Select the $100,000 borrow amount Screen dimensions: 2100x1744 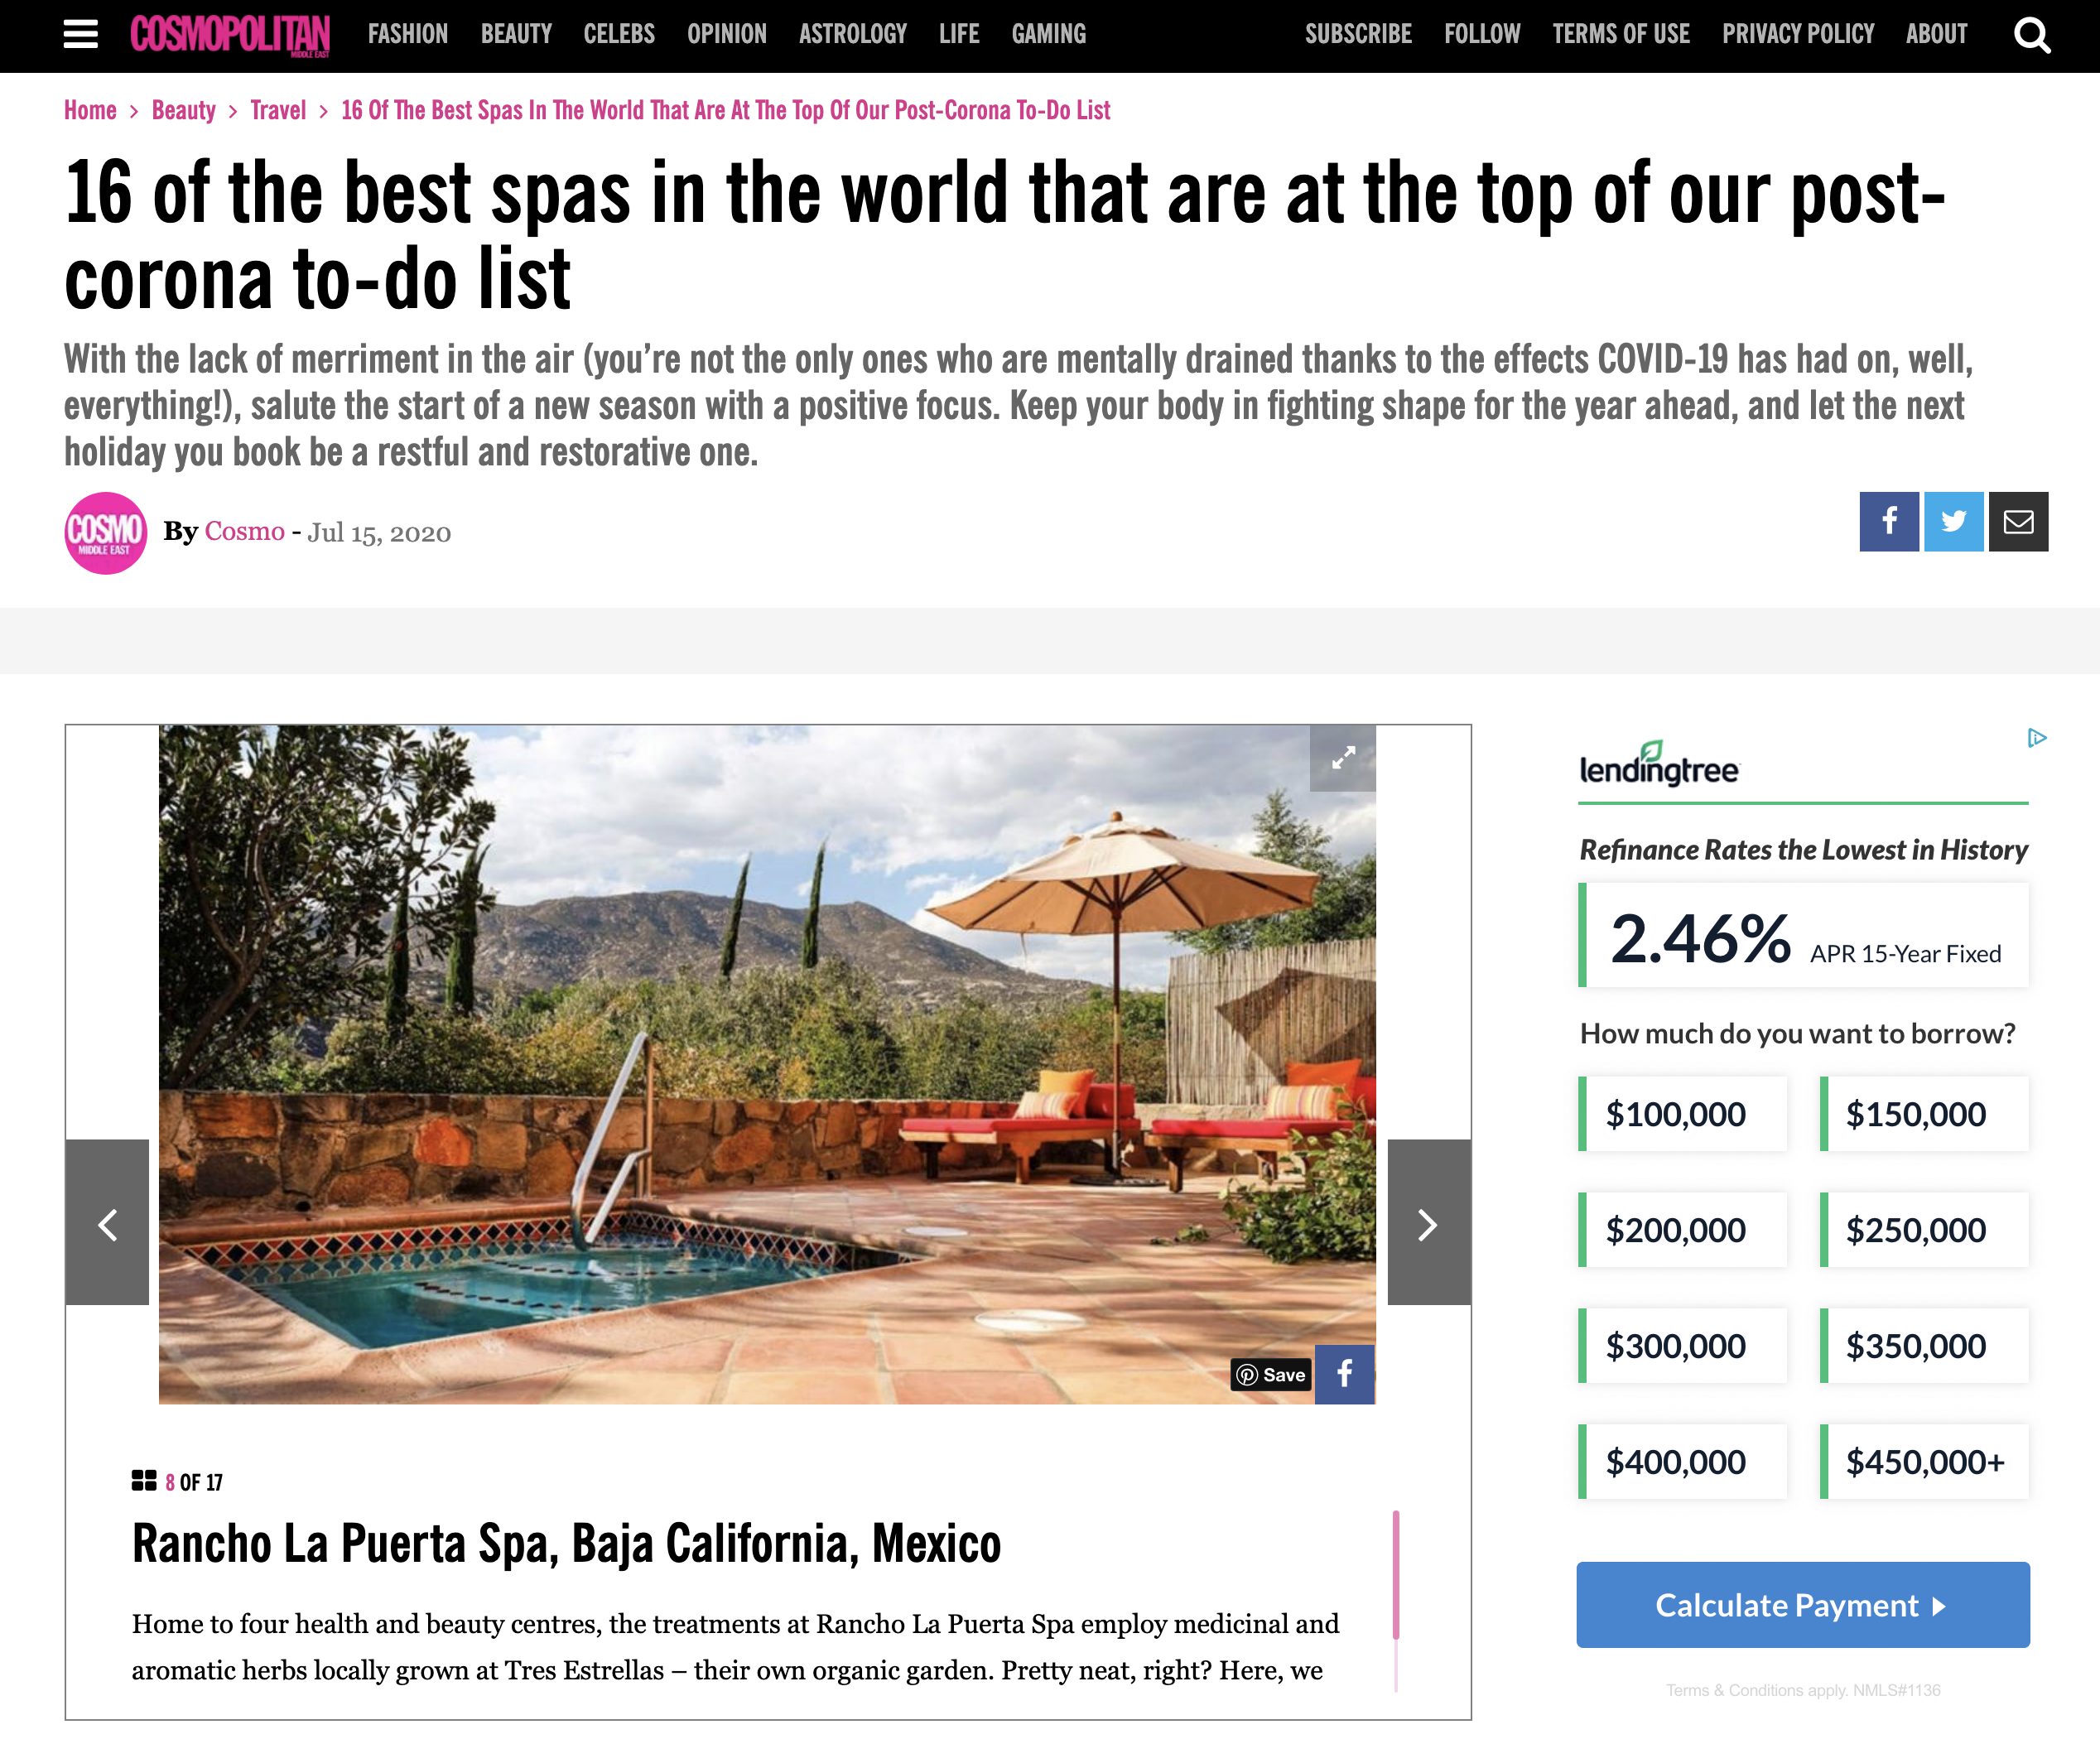[1681, 1113]
